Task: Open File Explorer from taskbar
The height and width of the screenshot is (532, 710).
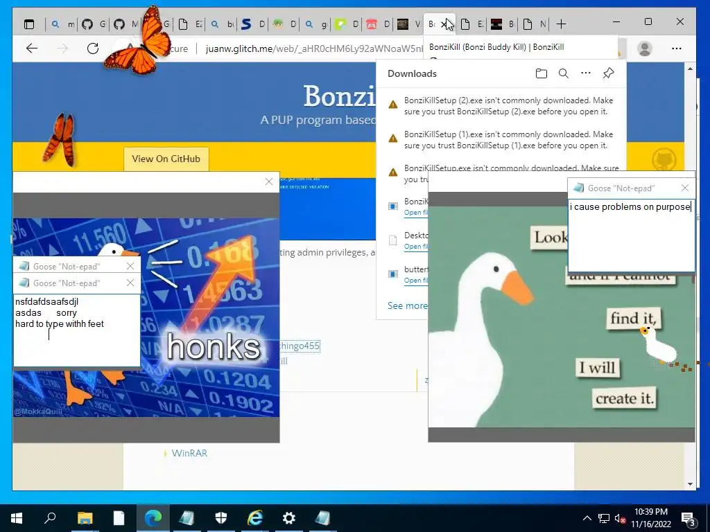Action: tap(85, 518)
